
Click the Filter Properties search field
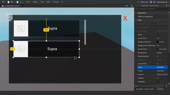(x=151, y=9)
